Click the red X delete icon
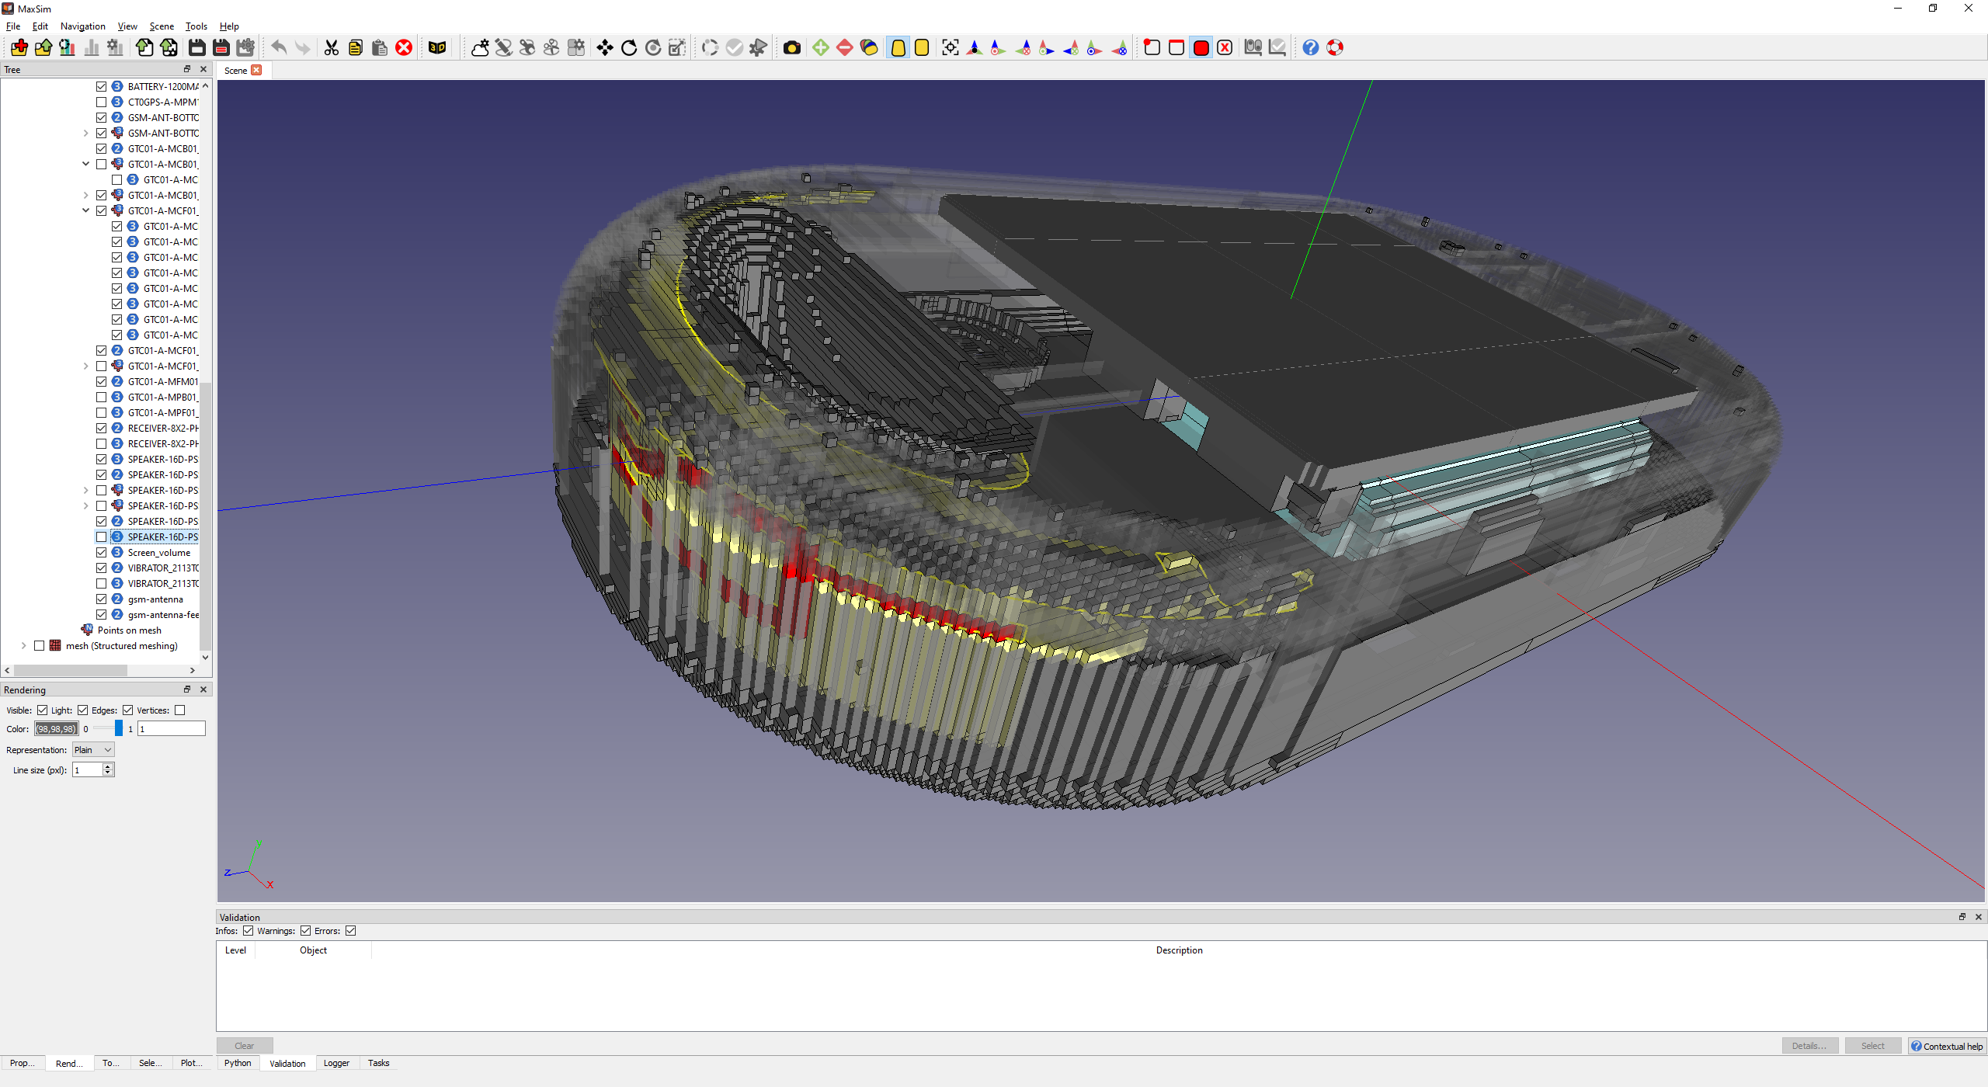Image resolution: width=1988 pixels, height=1087 pixels. (404, 48)
